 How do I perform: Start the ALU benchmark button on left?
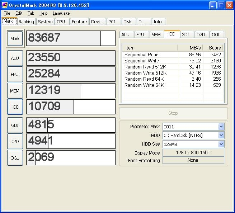(15, 58)
